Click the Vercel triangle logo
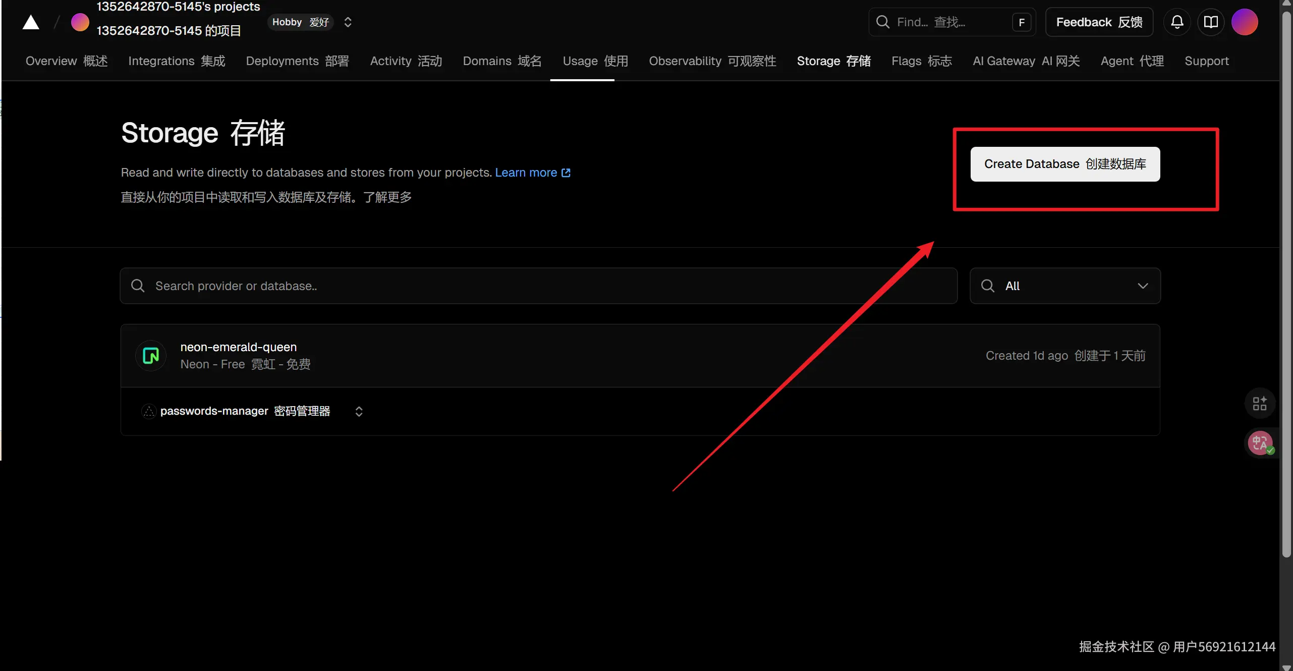Image resolution: width=1293 pixels, height=671 pixels. tap(31, 23)
